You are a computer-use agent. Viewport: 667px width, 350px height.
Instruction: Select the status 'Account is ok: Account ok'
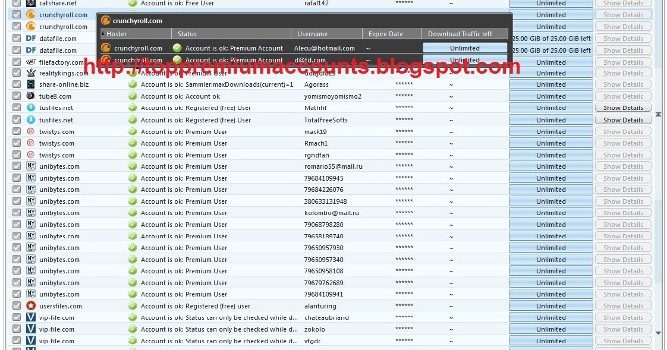[x=180, y=96]
